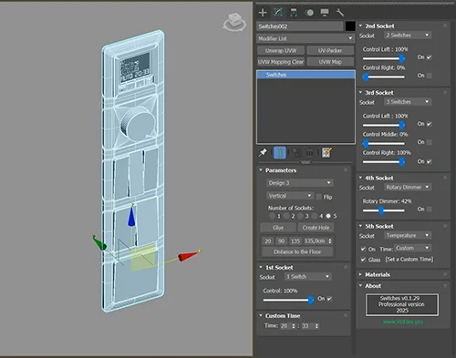The height and width of the screenshot is (358, 456).
Task: Open 5th Socket Temperature dropdown
Action: tap(408, 235)
